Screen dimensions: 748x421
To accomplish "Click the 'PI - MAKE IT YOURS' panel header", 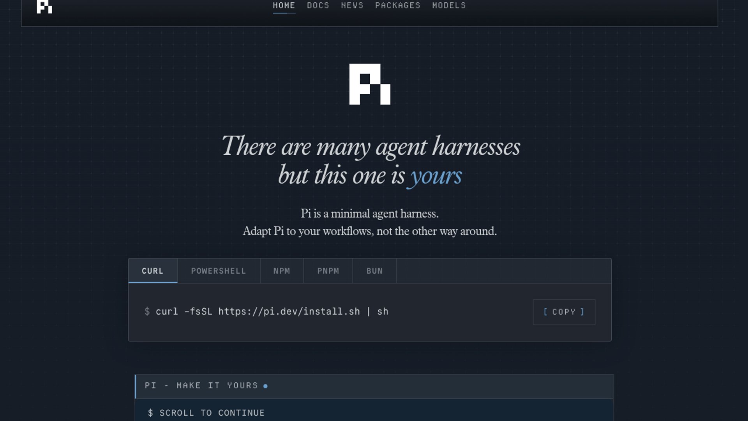I will pyautogui.click(x=374, y=386).
